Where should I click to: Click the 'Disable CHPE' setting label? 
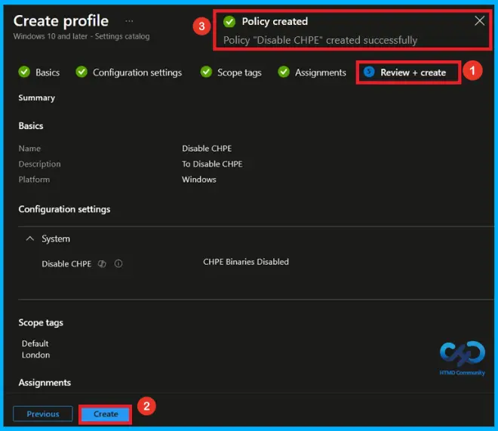click(x=66, y=264)
